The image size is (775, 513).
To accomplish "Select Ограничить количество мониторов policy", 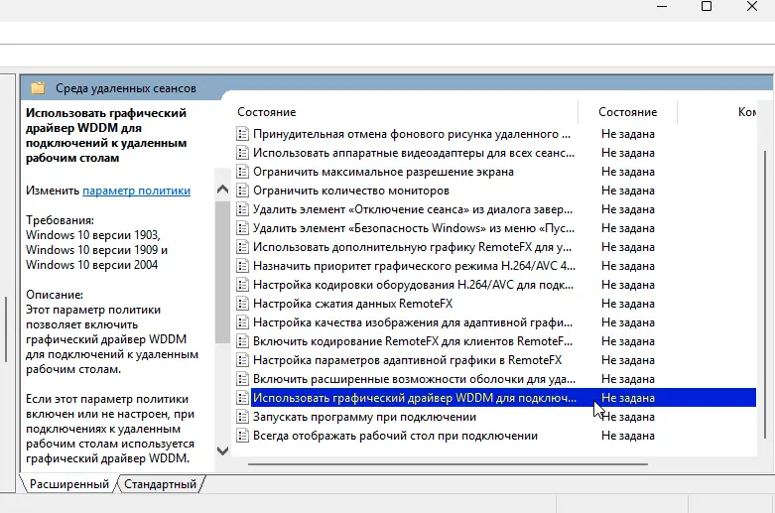I will 351,191.
